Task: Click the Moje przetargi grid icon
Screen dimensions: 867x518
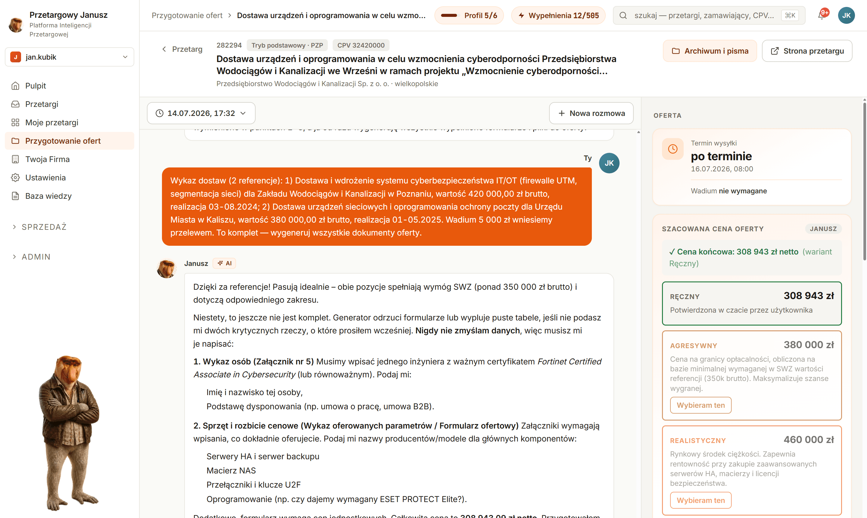Action: click(15, 123)
